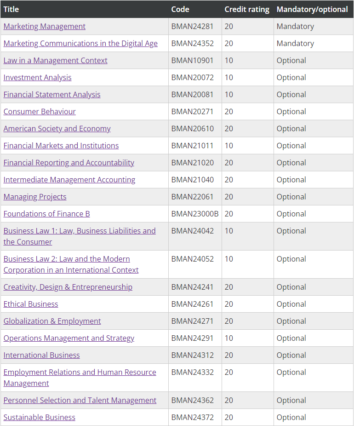
Task: Select the code BMAN21020
Action: pos(192,163)
